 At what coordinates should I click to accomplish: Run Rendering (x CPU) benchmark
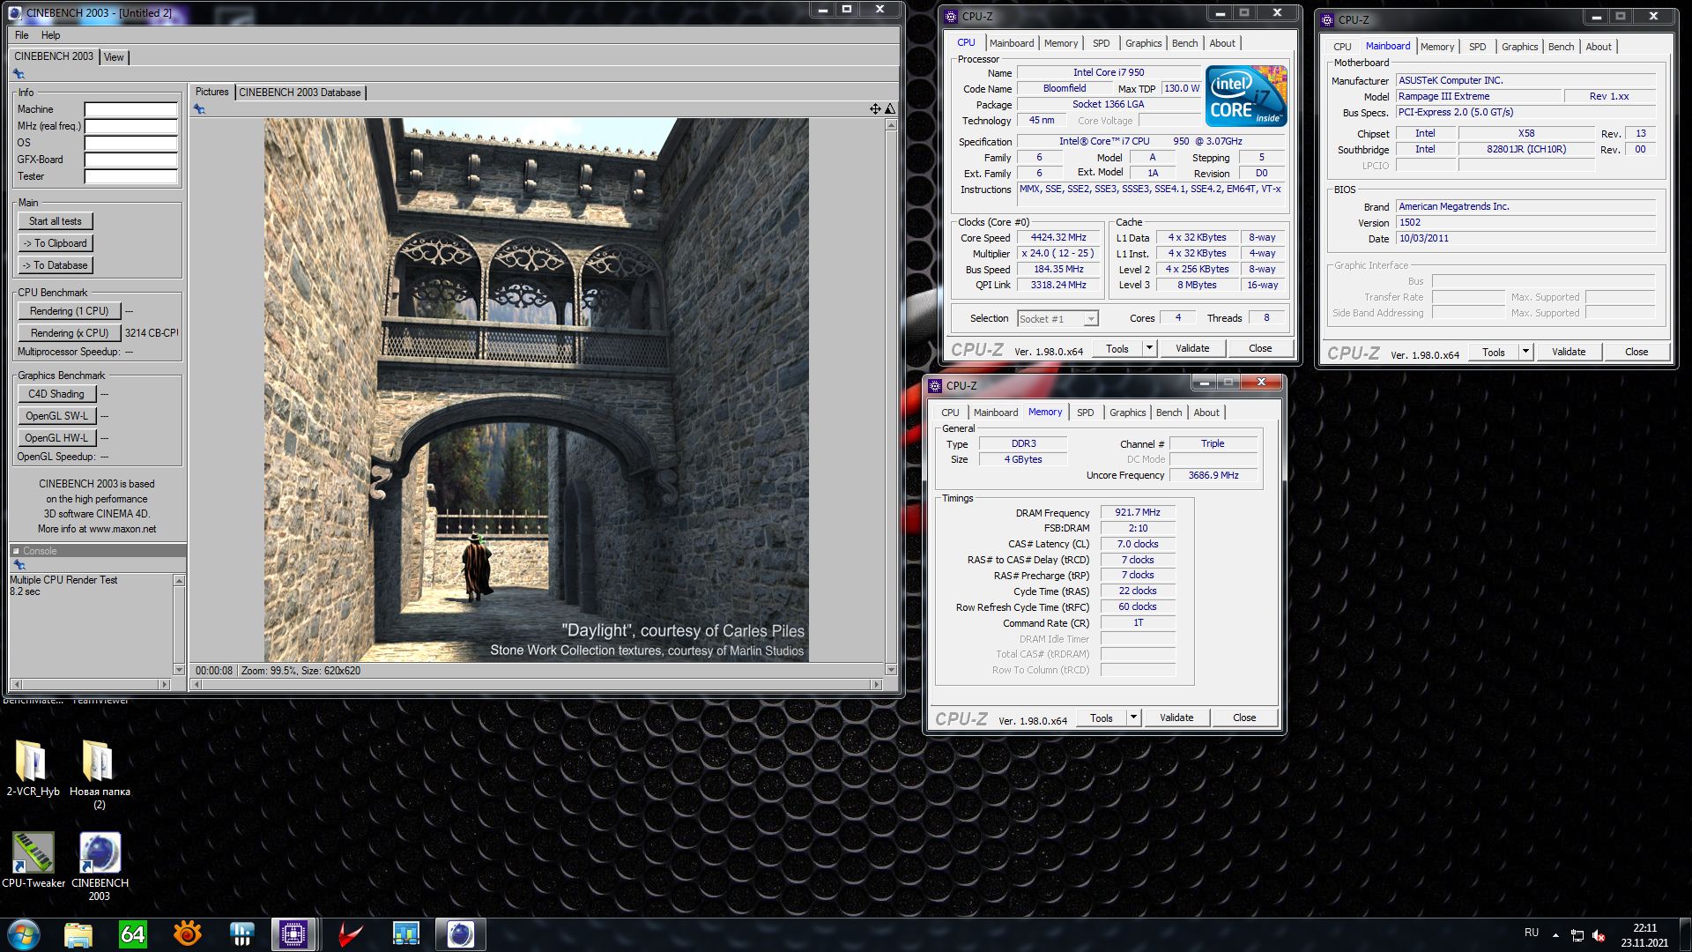click(69, 333)
